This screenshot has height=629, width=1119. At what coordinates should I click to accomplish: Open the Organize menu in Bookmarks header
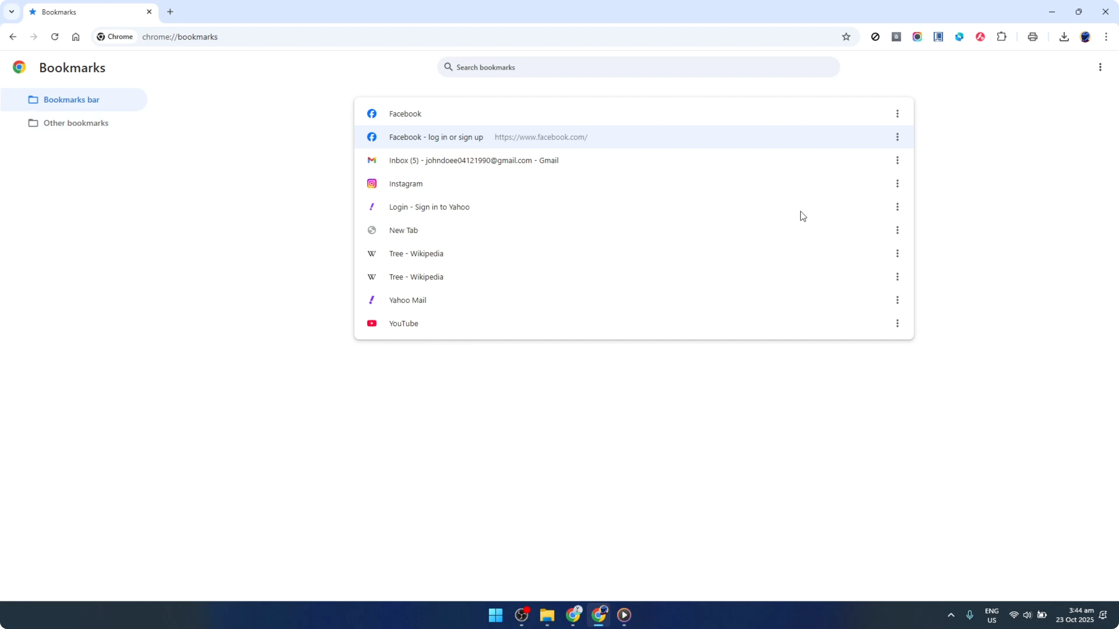[x=1100, y=67]
